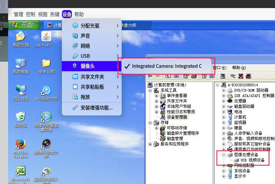The image size is (275, 184).
Task: Expand 可移动存储 tree node
Action: [156, 128]
